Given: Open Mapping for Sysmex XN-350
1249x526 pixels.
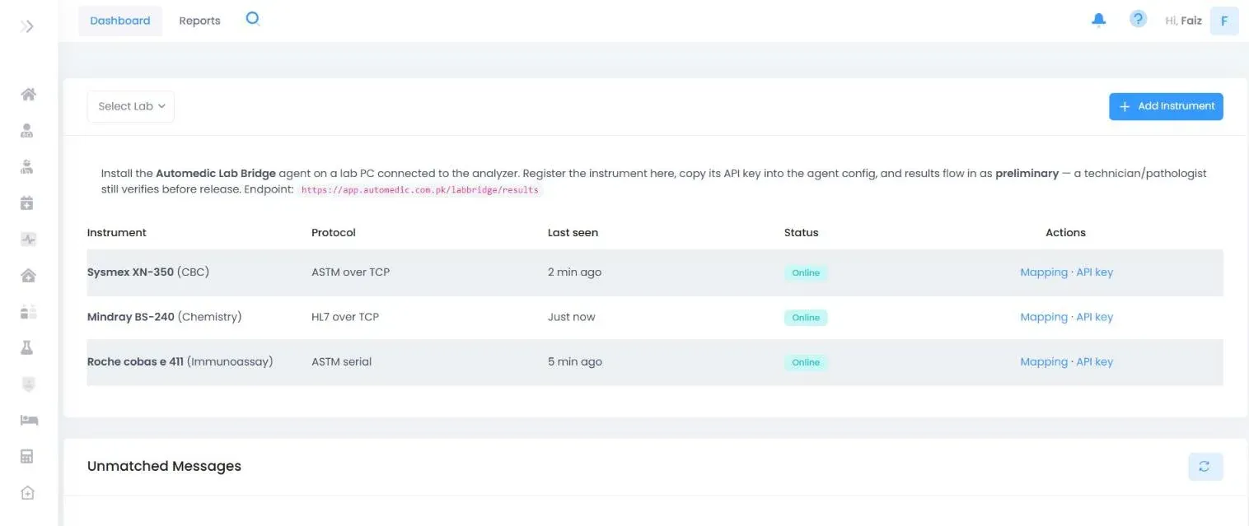Looking at the screenshot, I should 1044,272.
